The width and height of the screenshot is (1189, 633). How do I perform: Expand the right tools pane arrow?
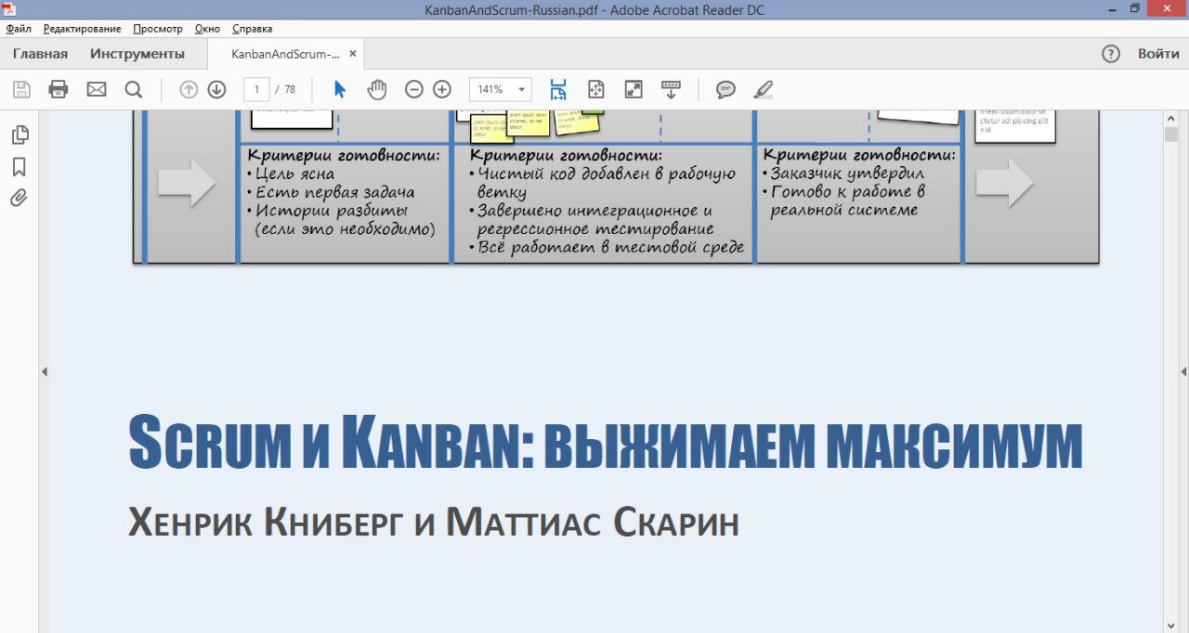[1183, 371]
